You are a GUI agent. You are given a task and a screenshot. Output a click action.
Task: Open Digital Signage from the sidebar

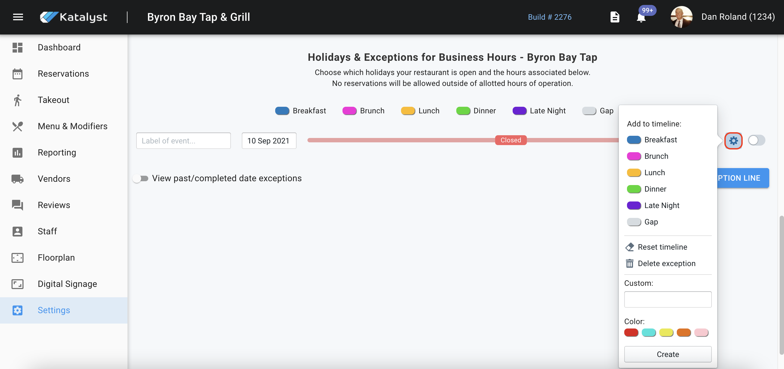point(67,284)
